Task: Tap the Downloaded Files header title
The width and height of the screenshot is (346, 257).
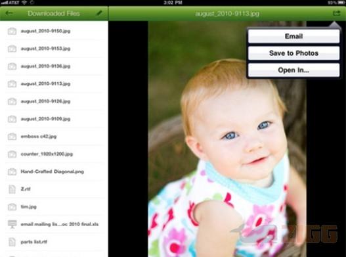Action: (x=54, y=14)
